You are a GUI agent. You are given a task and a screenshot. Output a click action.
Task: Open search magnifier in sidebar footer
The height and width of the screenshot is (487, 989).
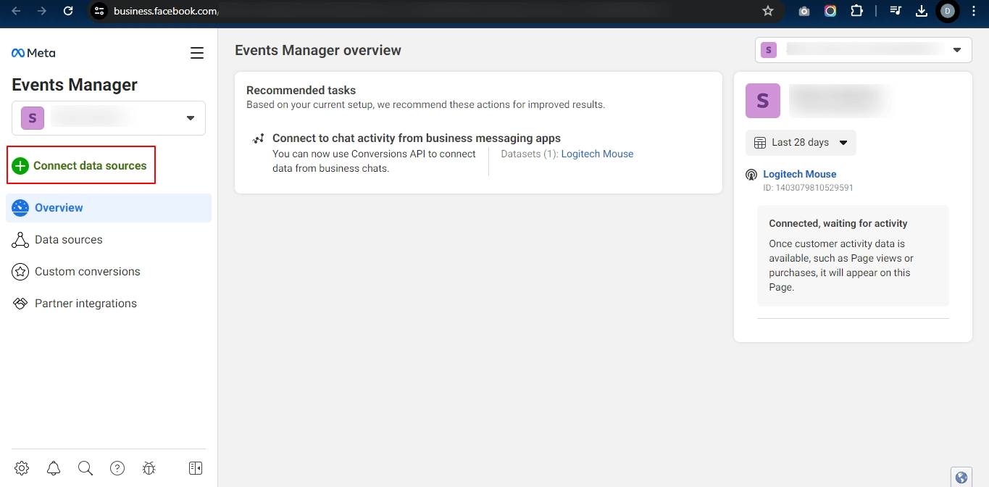(85, 468)
